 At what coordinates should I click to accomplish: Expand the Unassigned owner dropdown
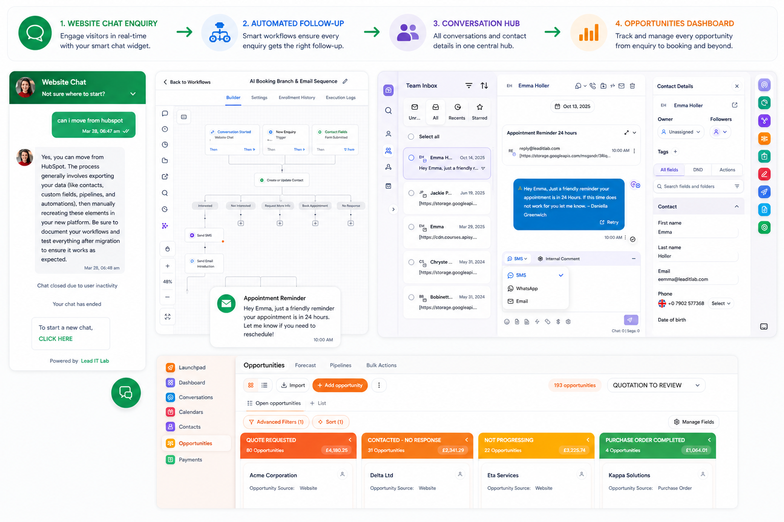[x=681, y=132]
